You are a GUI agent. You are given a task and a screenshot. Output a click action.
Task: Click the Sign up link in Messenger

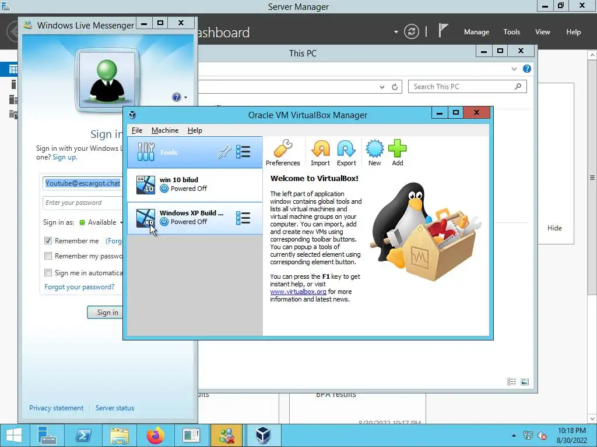pyautogui.click(x=64, y=157)
